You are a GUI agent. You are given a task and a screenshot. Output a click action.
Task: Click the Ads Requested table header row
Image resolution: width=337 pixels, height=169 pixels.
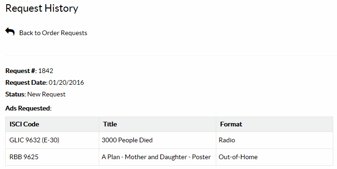(x=169, y=124)
